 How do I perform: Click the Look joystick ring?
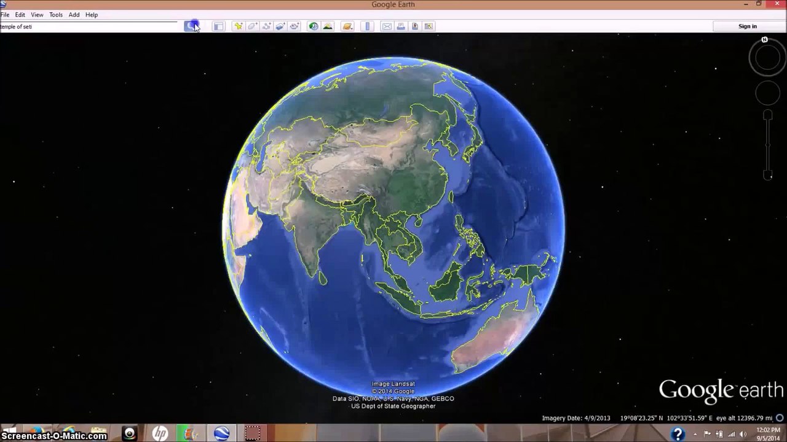coord(767,58)
